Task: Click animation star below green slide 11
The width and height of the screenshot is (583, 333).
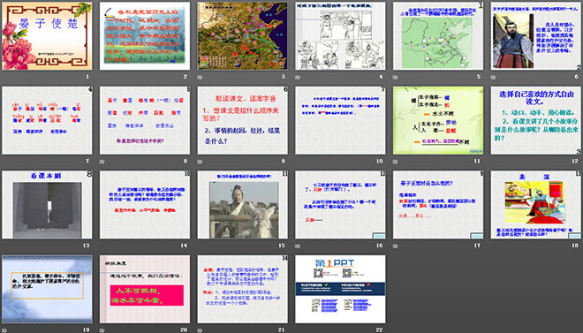Action: click(x=396, y=162)
